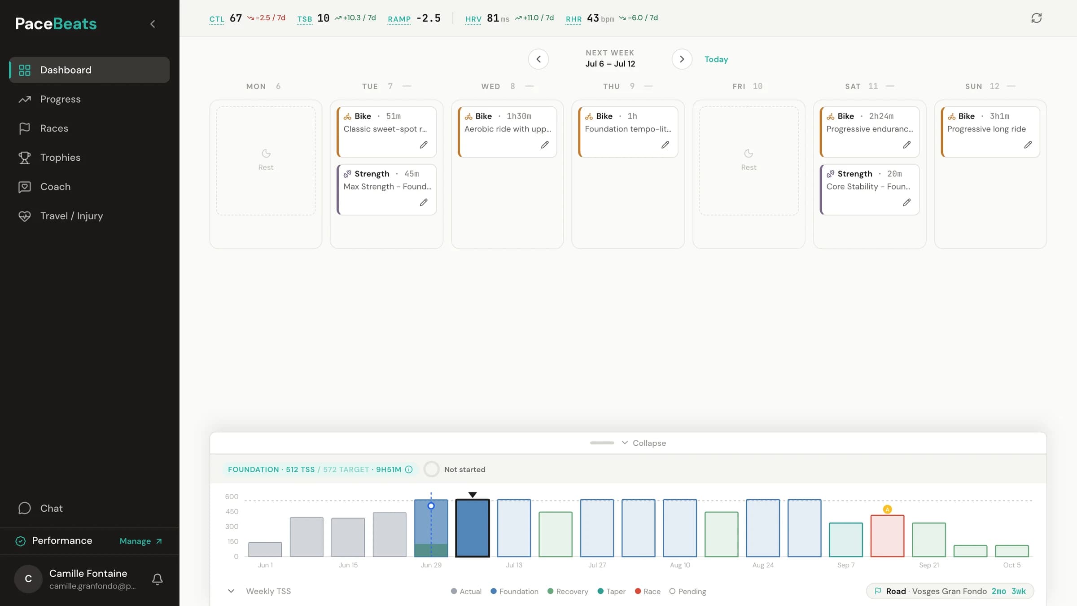Refresh data with the sync icon
The image size is (1077, 606).
1036,18
